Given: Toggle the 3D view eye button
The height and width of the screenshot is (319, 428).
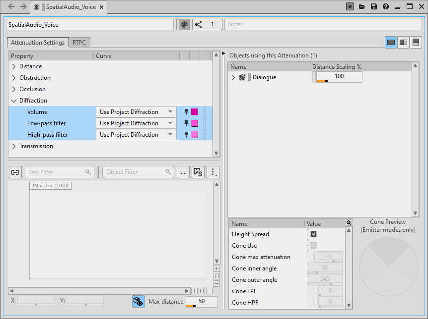Looking at the screenshot, I should 139,302.
